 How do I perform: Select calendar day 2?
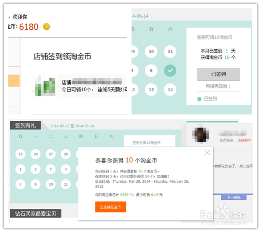[36, 169]
